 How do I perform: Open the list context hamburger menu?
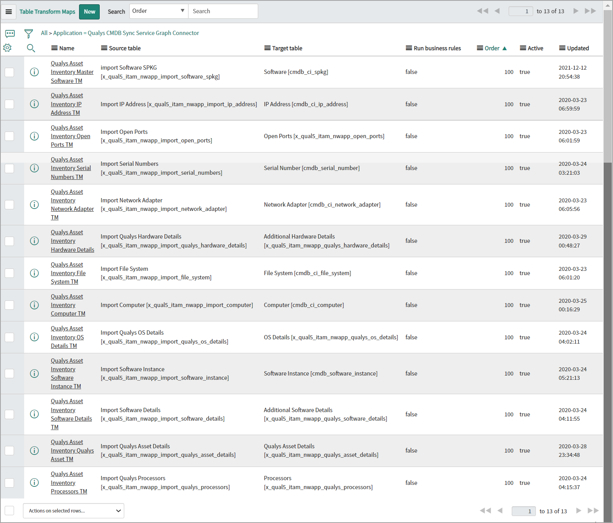(9, 12)
